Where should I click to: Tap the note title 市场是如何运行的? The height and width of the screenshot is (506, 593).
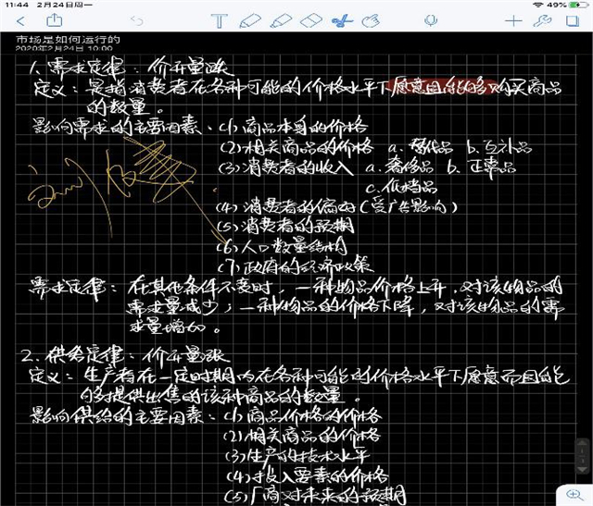point(68,39)
